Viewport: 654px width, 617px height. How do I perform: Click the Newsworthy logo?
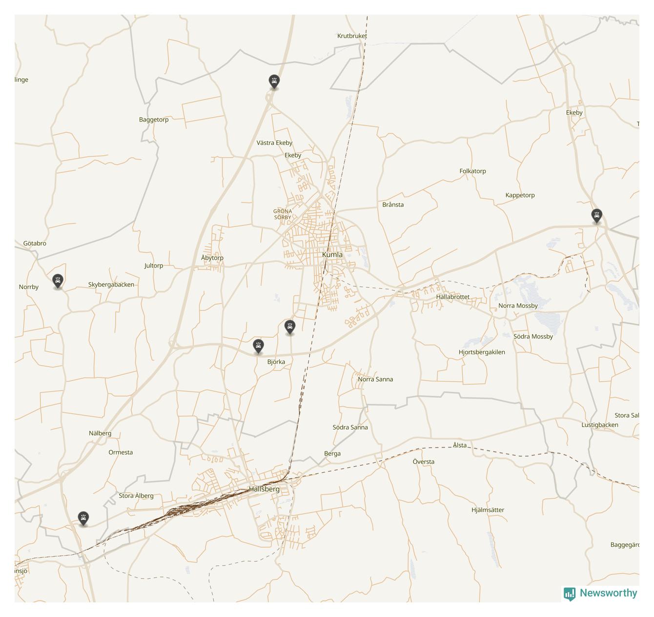(600, 593)
